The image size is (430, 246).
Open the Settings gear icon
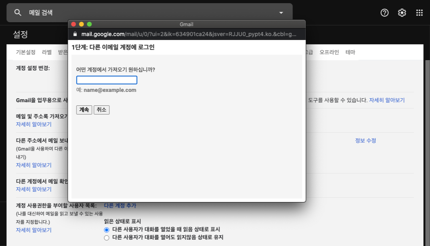pos(402,13)
